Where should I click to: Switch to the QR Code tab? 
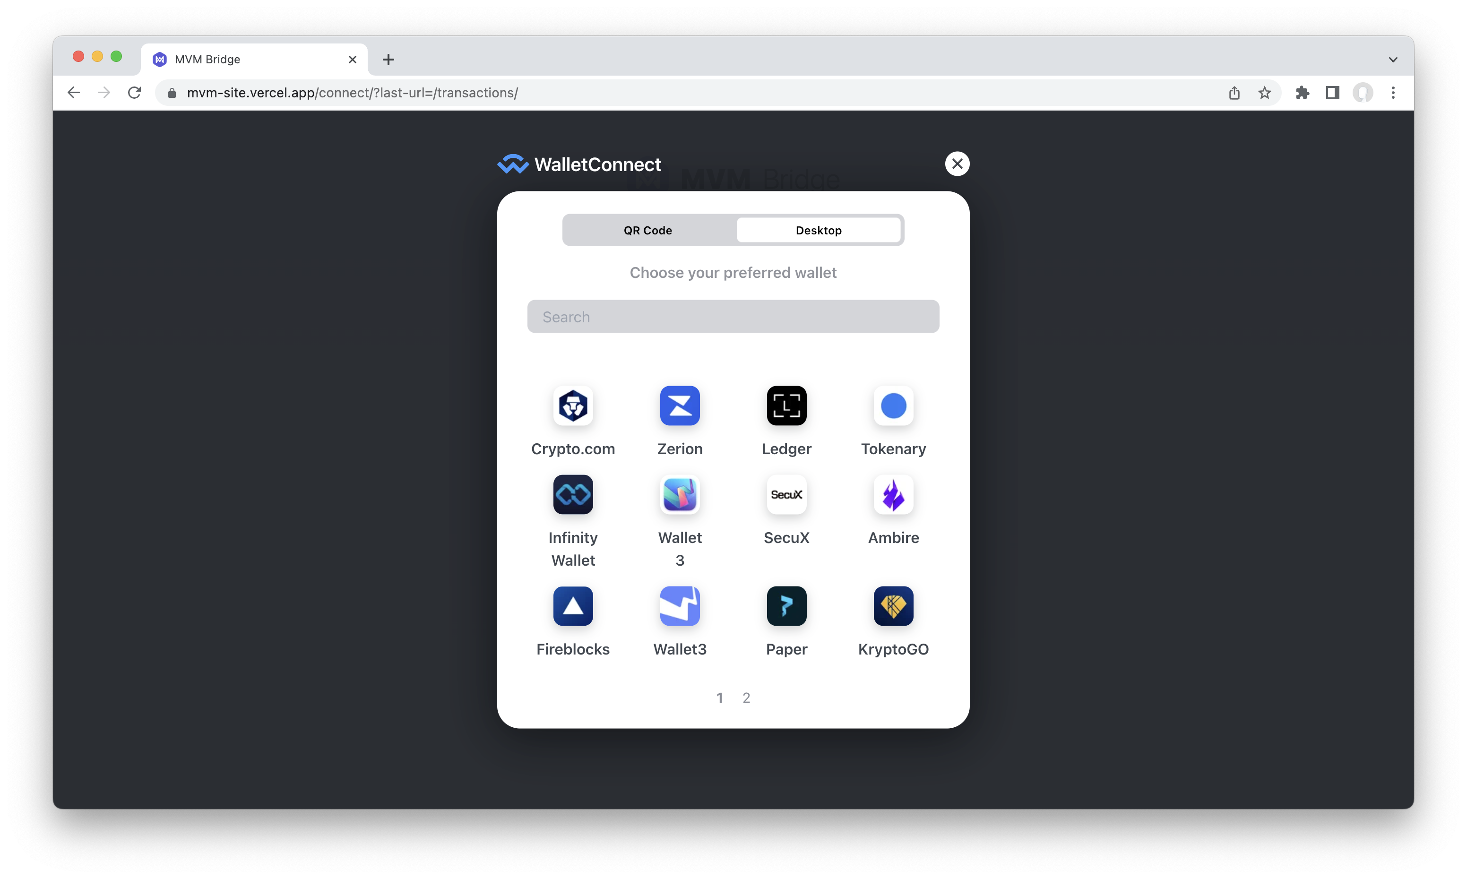(x=647, y=229)
